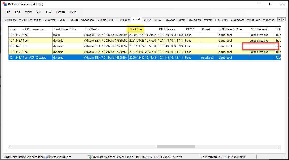The width and height of the screenshot is (289, 160).
Task: Click the RVTools app icon in title bar
Action: click(5, 4)
